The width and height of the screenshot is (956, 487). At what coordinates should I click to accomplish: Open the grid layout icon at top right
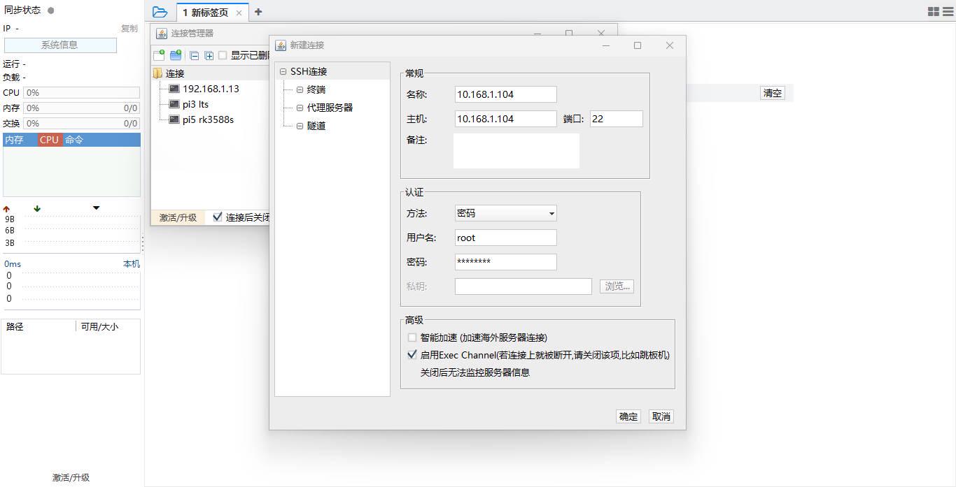[x=934, y=12]
